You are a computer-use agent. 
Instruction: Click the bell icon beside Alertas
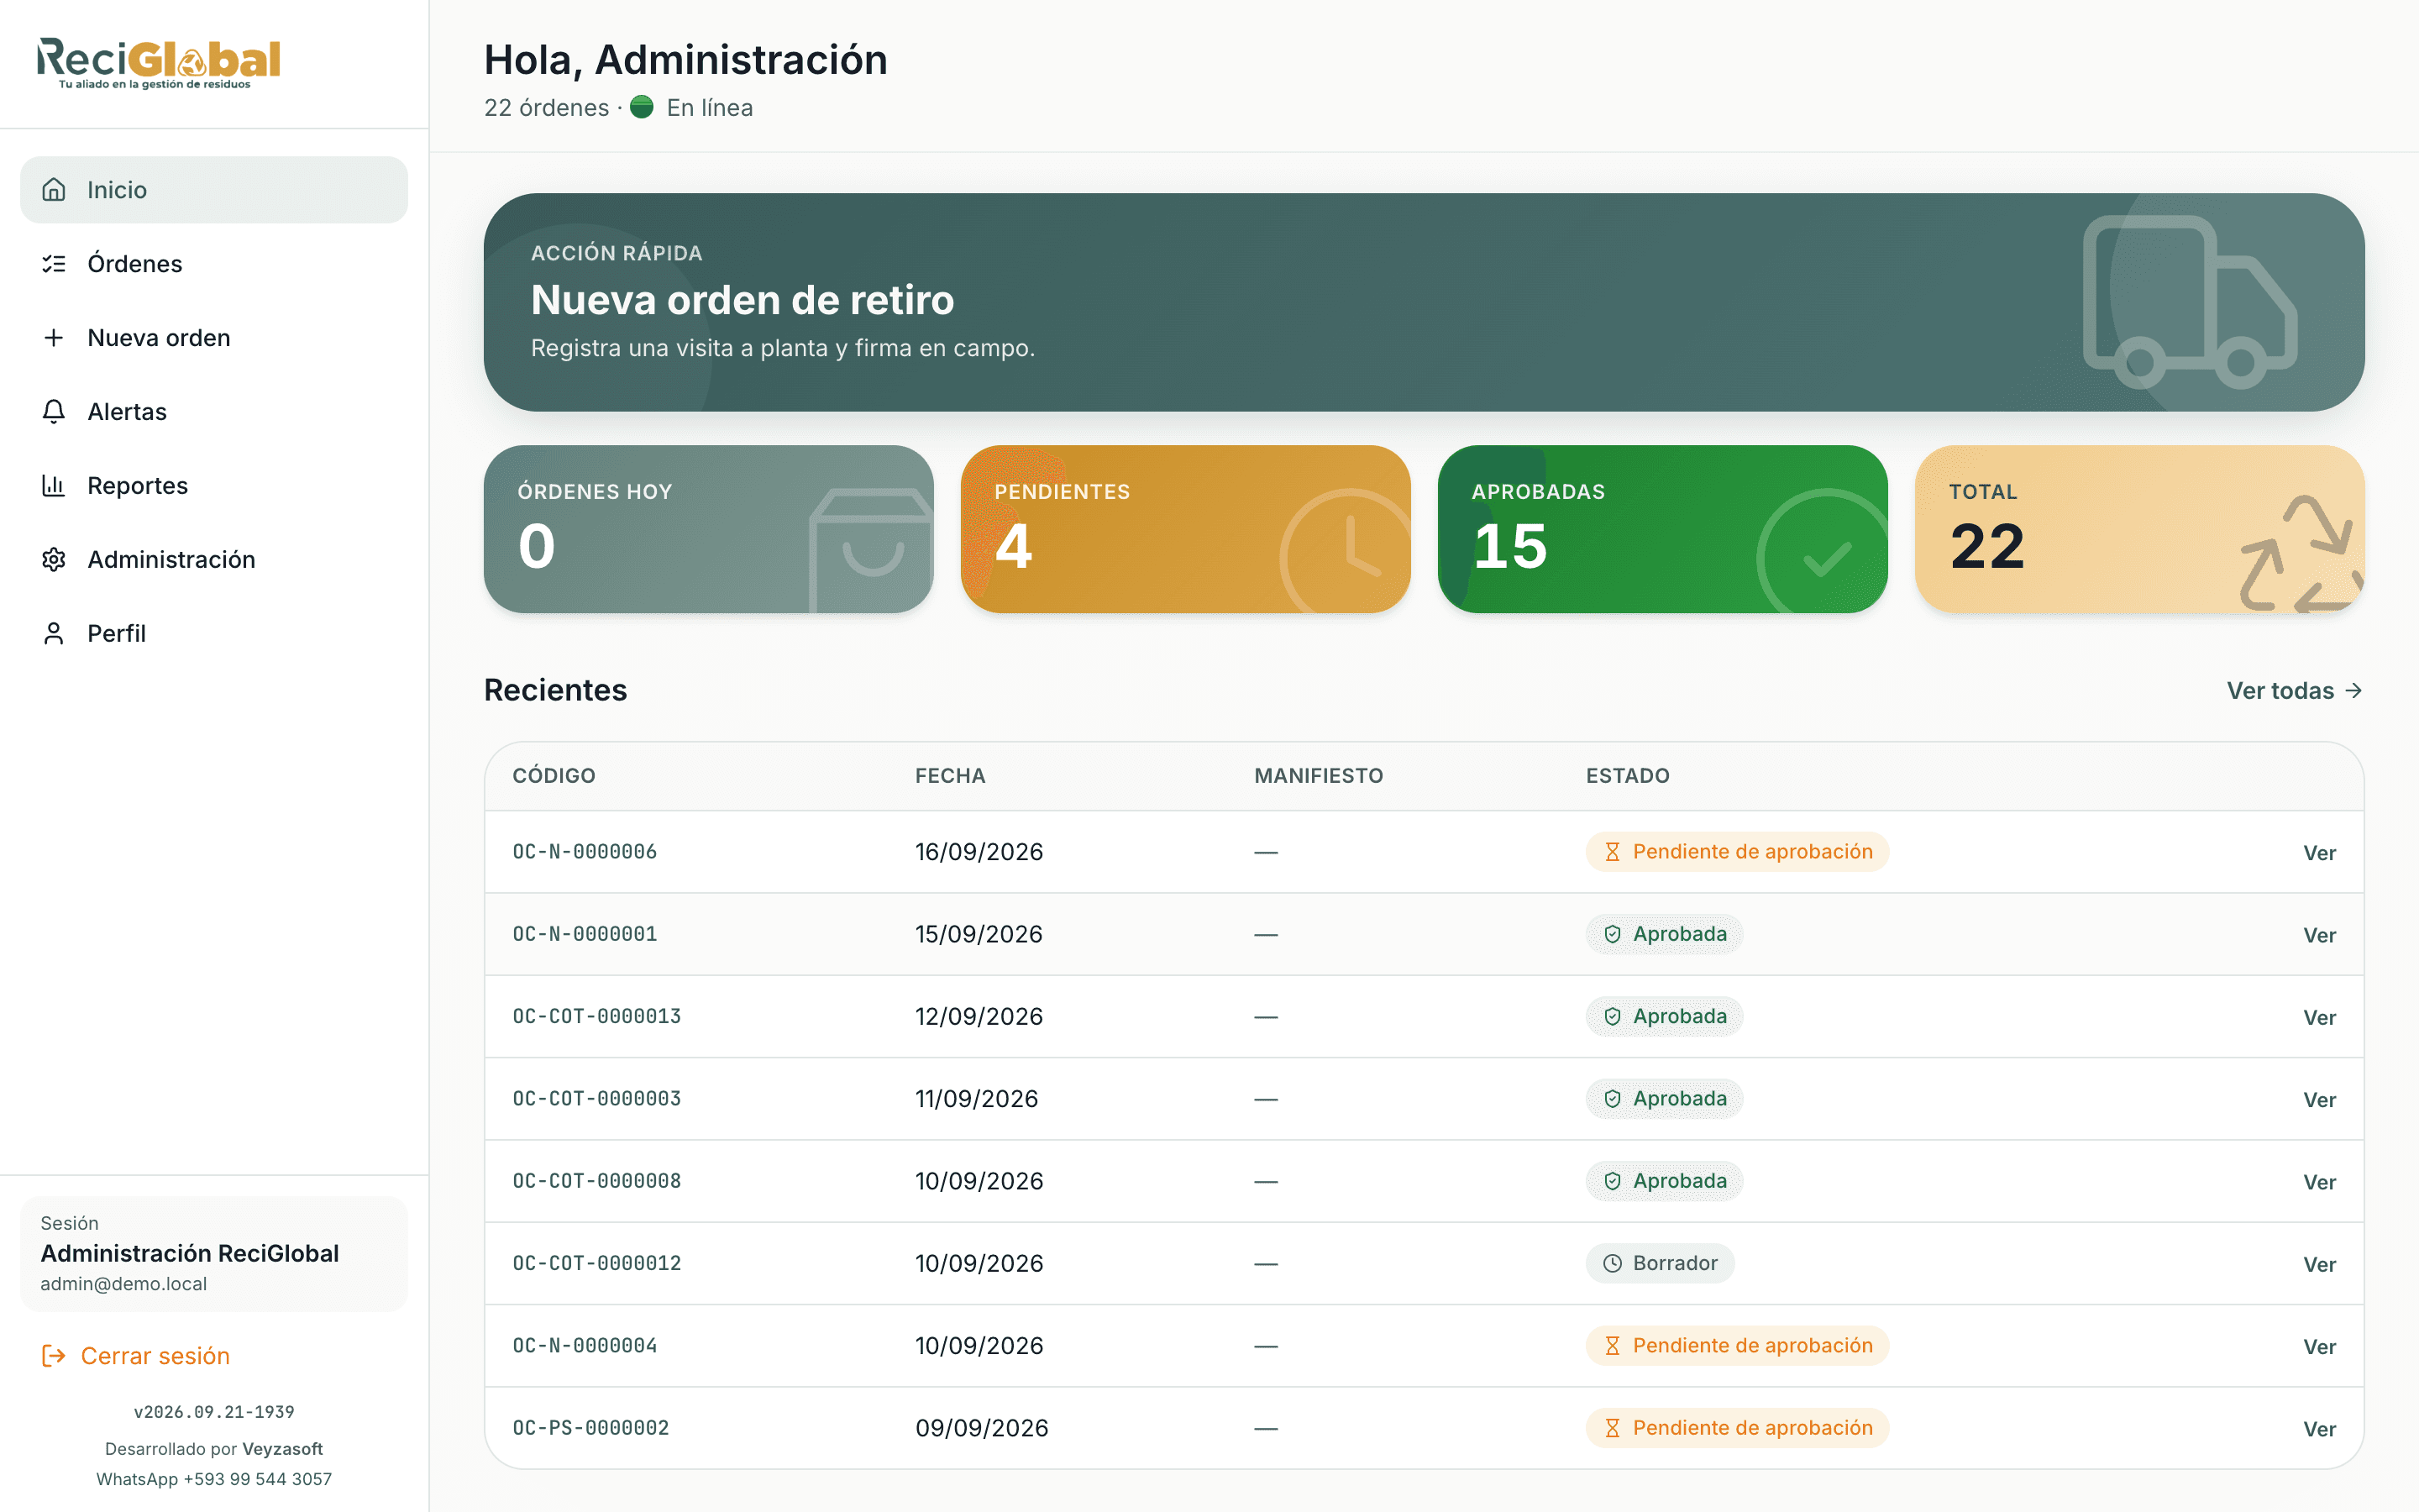(x=54, y=412)
